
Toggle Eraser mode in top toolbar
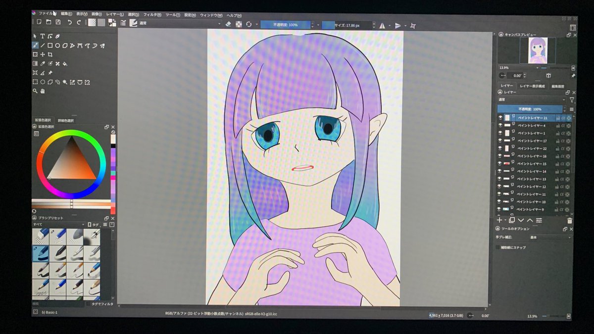pyautogui.click(x=228, y=24)
